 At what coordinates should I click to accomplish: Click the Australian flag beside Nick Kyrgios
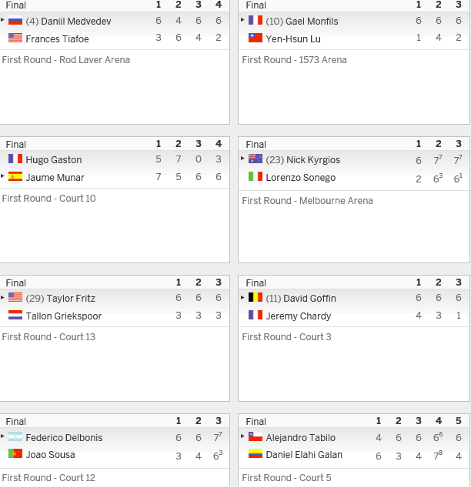[256, 159]
